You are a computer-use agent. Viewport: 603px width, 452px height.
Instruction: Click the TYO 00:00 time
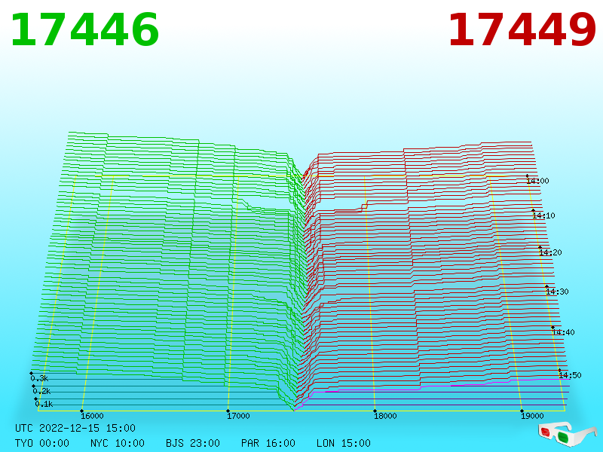42,443
